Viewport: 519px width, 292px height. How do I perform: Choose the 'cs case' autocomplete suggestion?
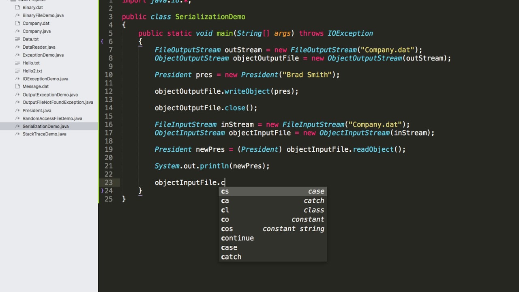pos(272,191)
